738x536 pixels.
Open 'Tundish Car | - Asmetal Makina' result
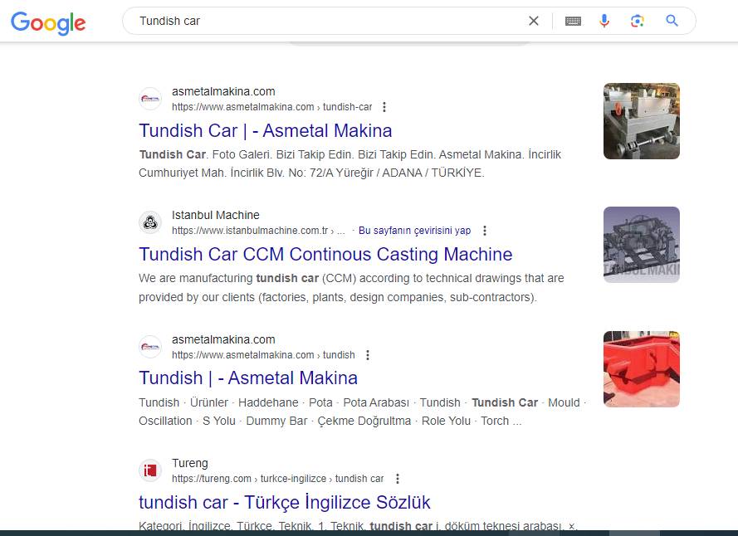pyautogui.click(x=265, y=130)
